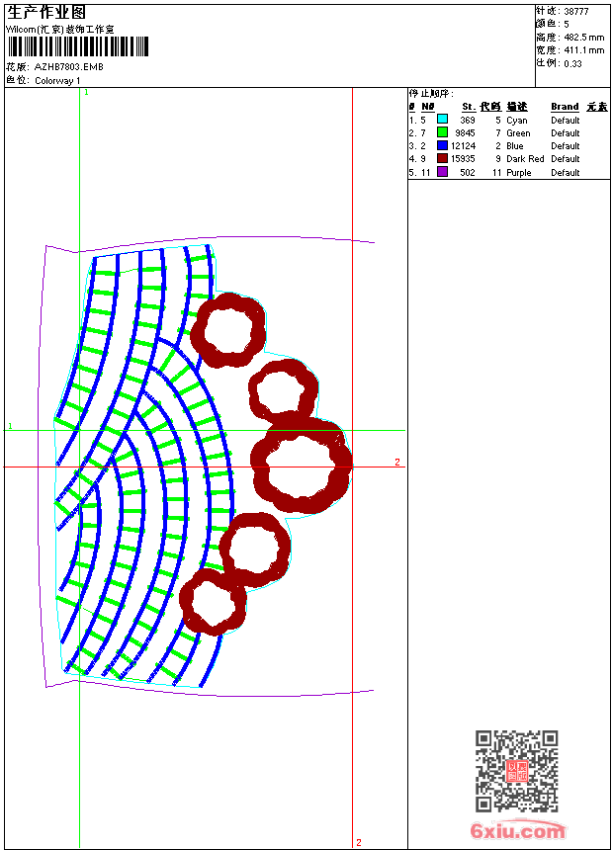Click stitch count 12124 in the Blue row
Image resolution: width=613 pixels, height=850 pixels.
tap(464, 146)
